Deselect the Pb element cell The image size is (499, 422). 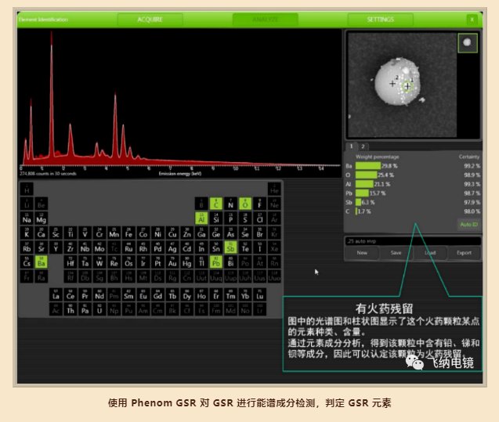pyautogui.click(x=217, y=263)
